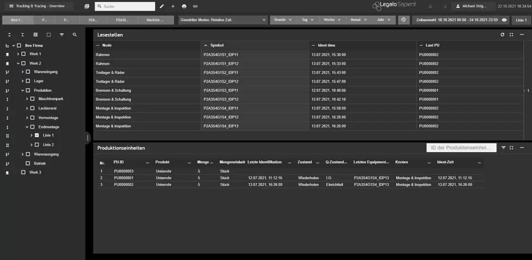Toggle the eye icon in the Zeitauswahl field
The width and height of the screenshot is (532, 260).
coord(504,20)
